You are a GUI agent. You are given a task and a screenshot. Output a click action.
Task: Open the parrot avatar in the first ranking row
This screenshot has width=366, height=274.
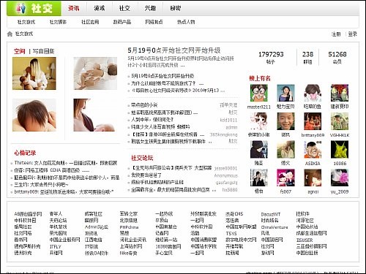click(x=340, y=93)
